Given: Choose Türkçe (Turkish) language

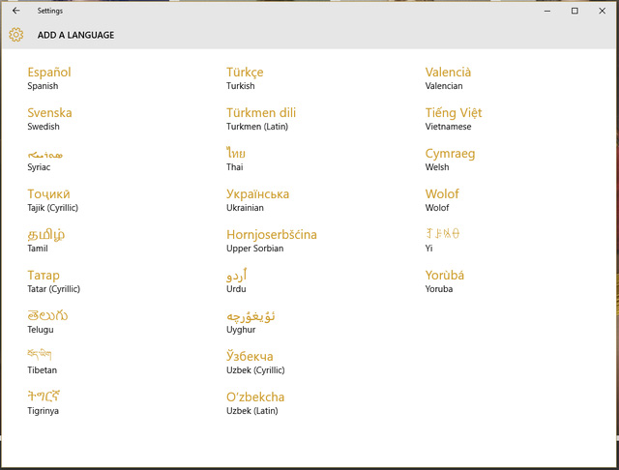Looking at the screenshot, I should (245, 78).
